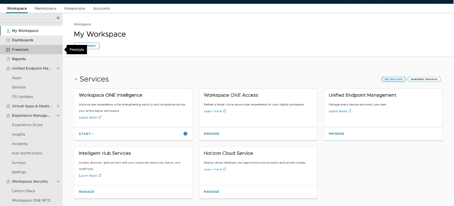Collapse the Experience Management sidebar group
The image size is (454, 206).
58,116
